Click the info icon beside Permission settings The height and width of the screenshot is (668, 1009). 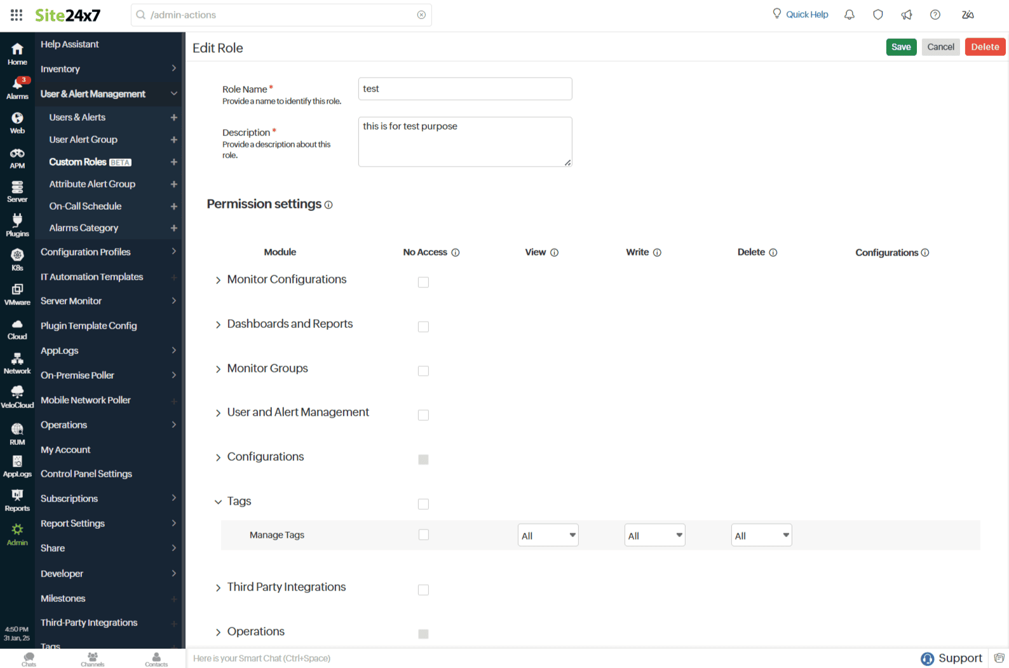coord(328,205)
